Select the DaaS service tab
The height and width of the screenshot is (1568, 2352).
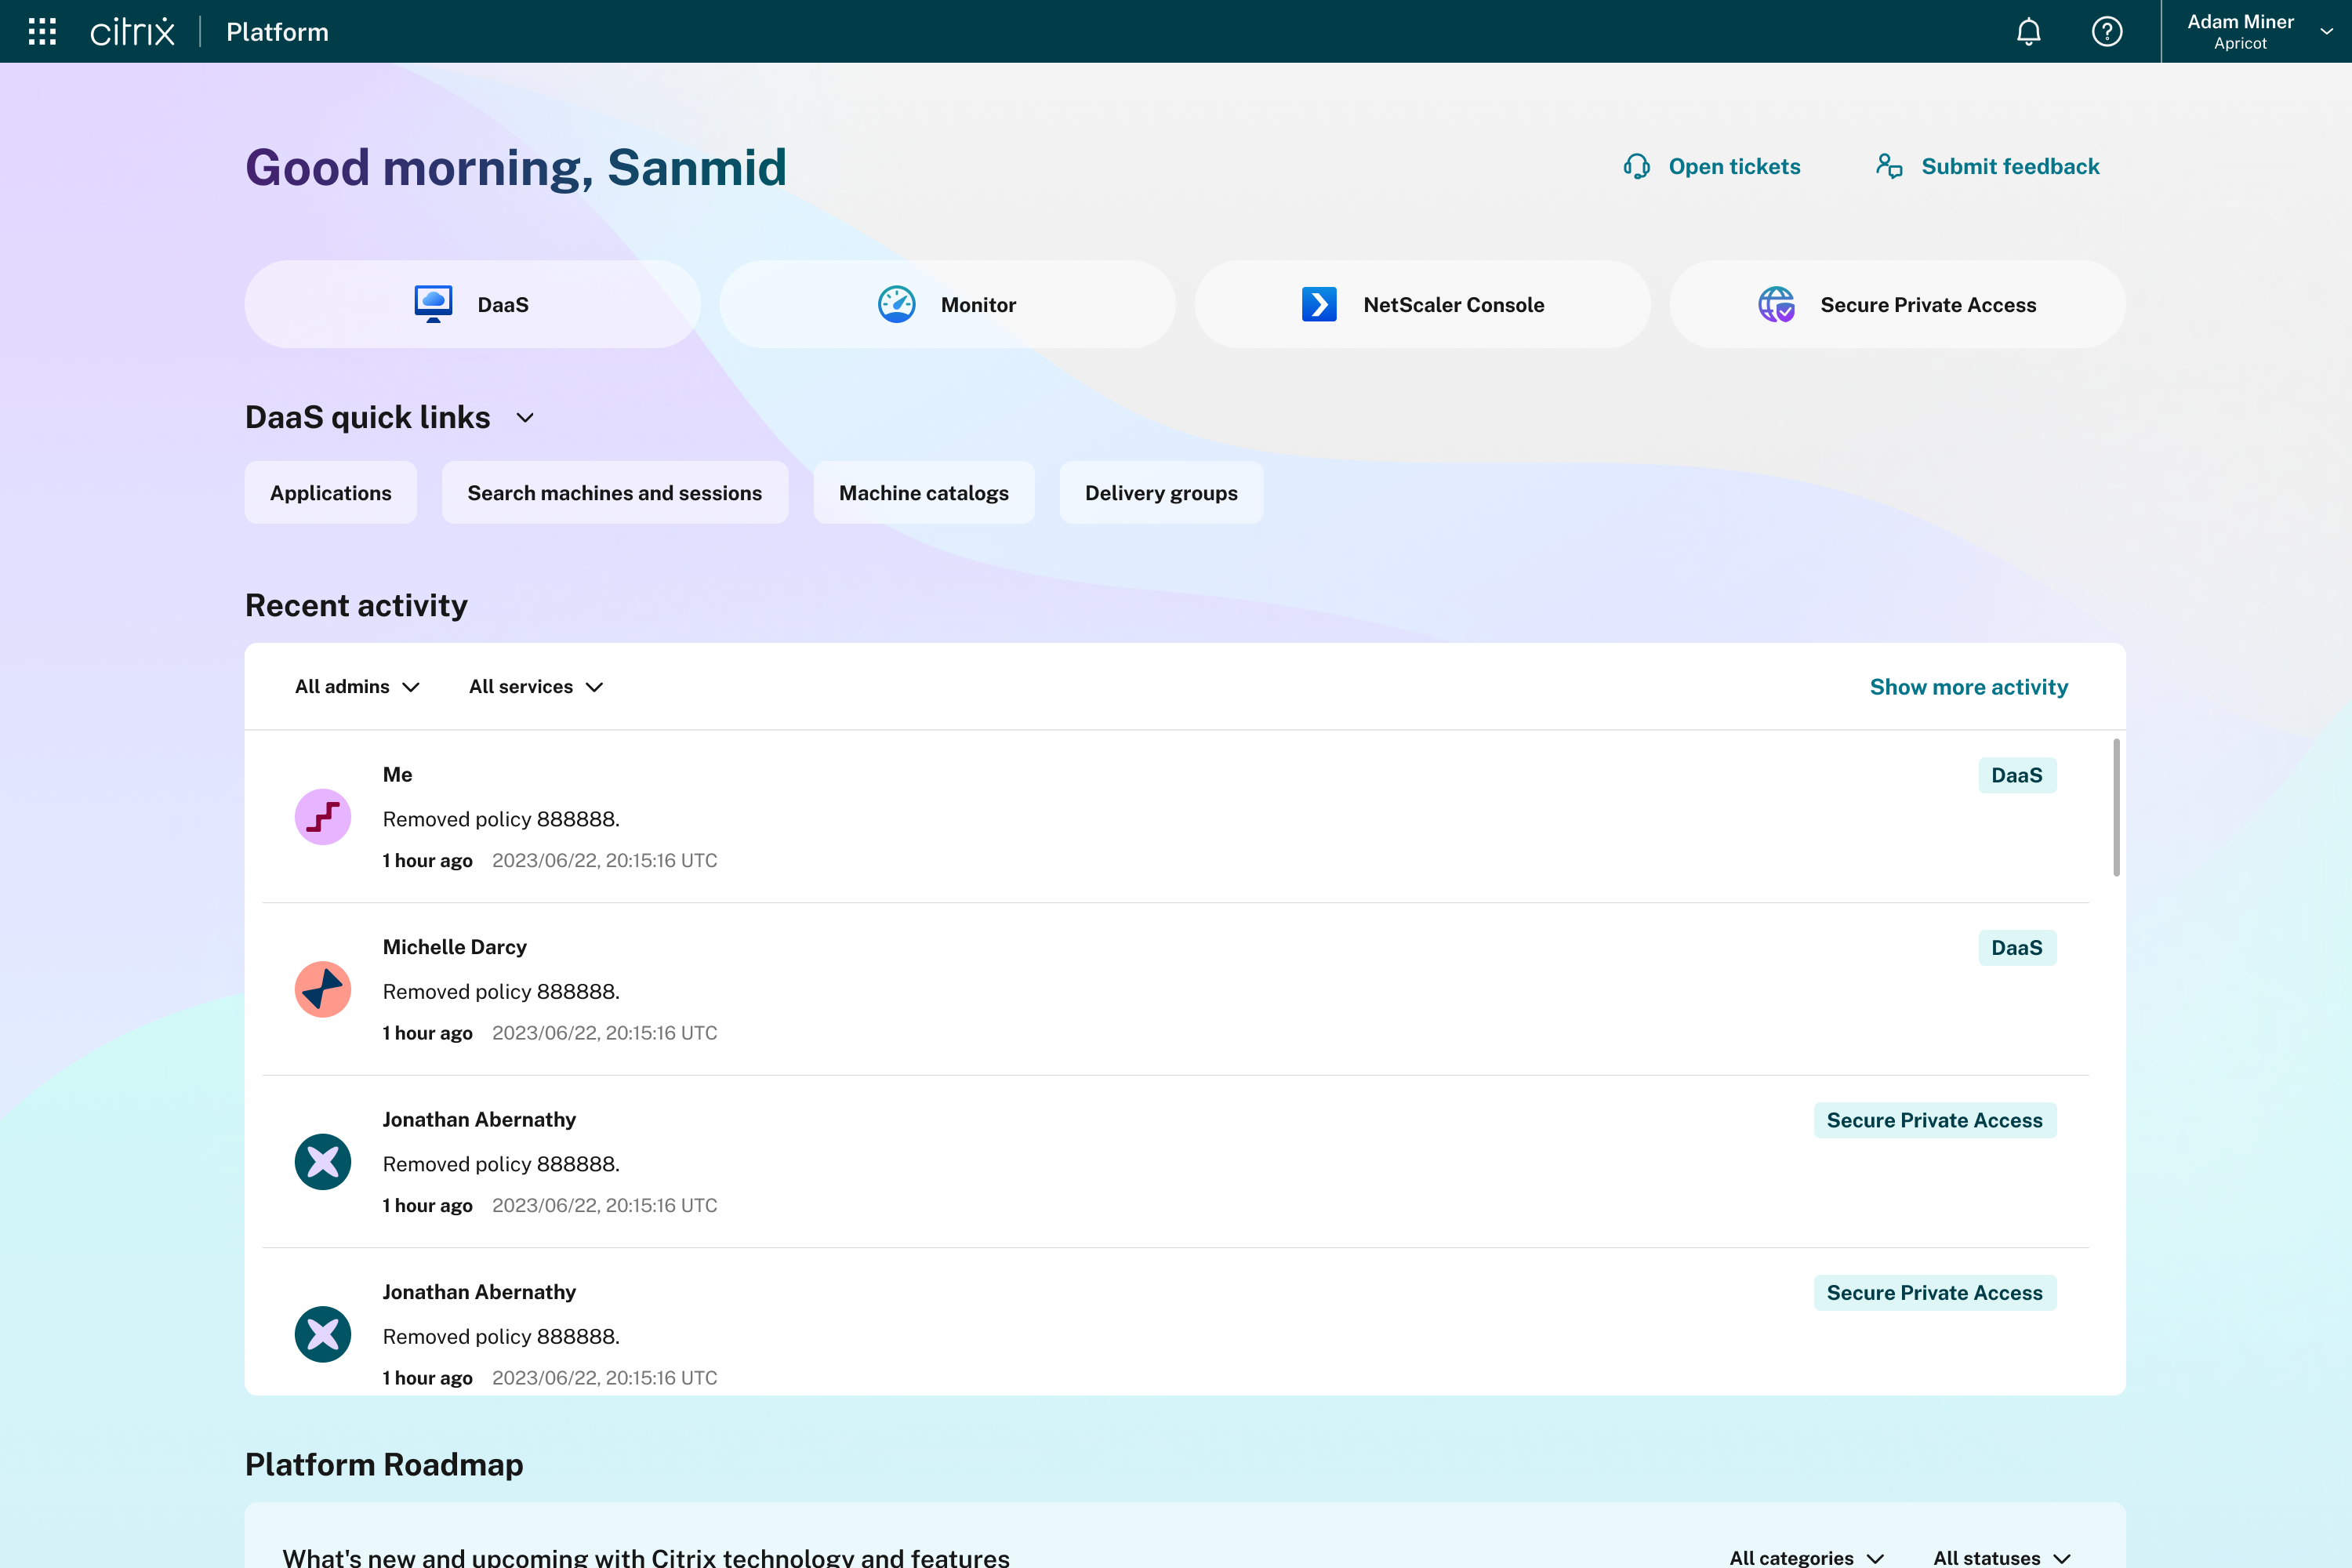point(472,304)
